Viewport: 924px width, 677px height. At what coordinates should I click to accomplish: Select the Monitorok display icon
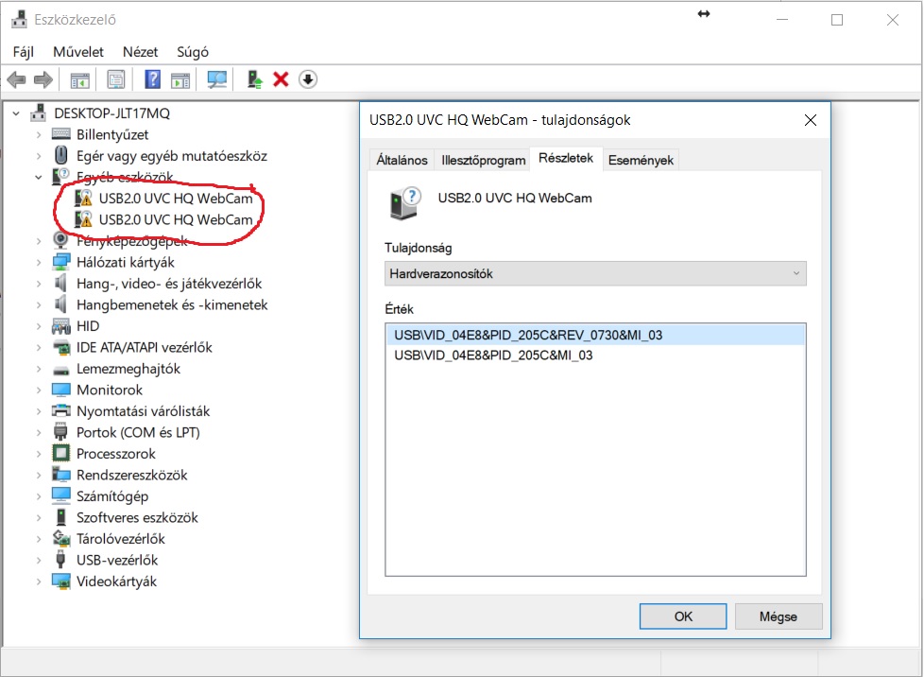[x=60, y=390]
